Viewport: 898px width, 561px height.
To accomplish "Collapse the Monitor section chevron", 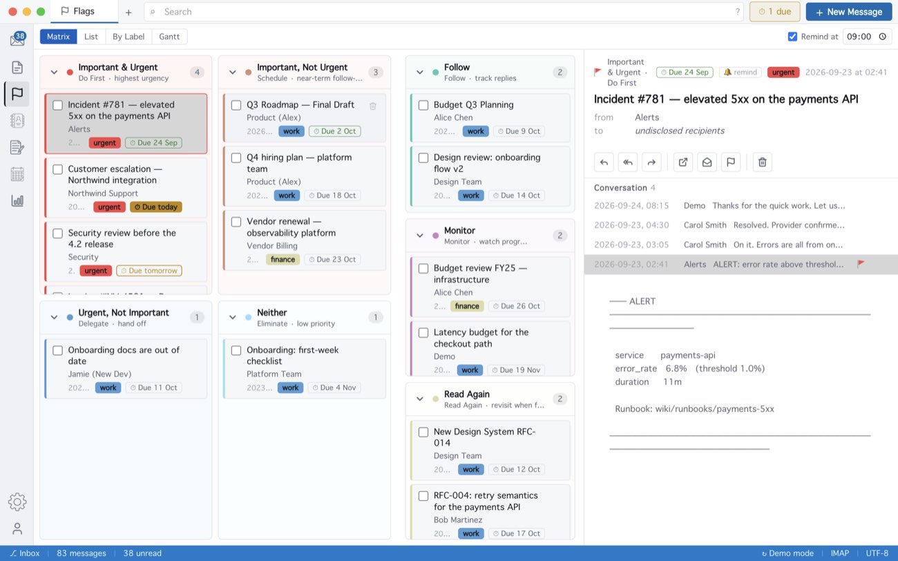I will 419,236.
